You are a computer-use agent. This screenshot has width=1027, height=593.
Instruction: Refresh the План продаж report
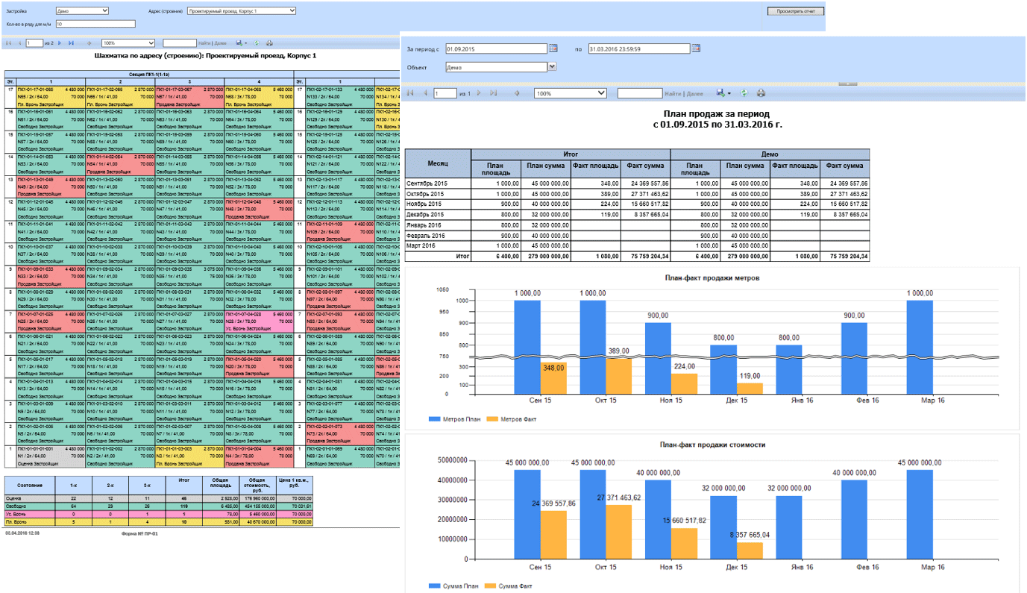pyautogui.click(x=744, y=93)
